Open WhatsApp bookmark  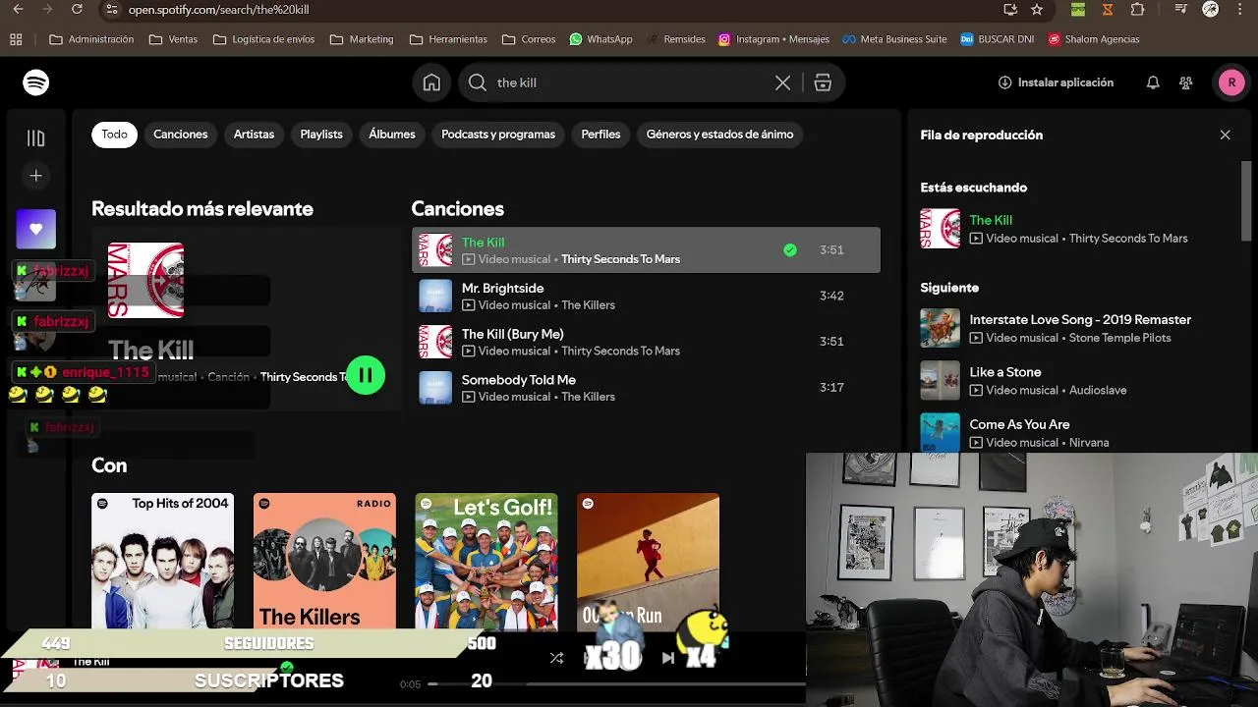(600, 39)
